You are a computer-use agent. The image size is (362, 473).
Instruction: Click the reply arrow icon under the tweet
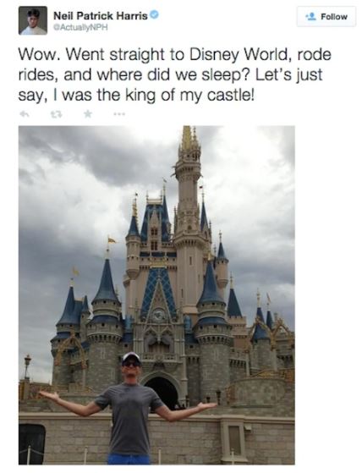coord(24,114)
